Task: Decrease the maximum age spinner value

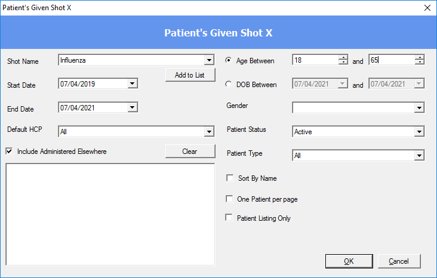Action: (420, 62)
